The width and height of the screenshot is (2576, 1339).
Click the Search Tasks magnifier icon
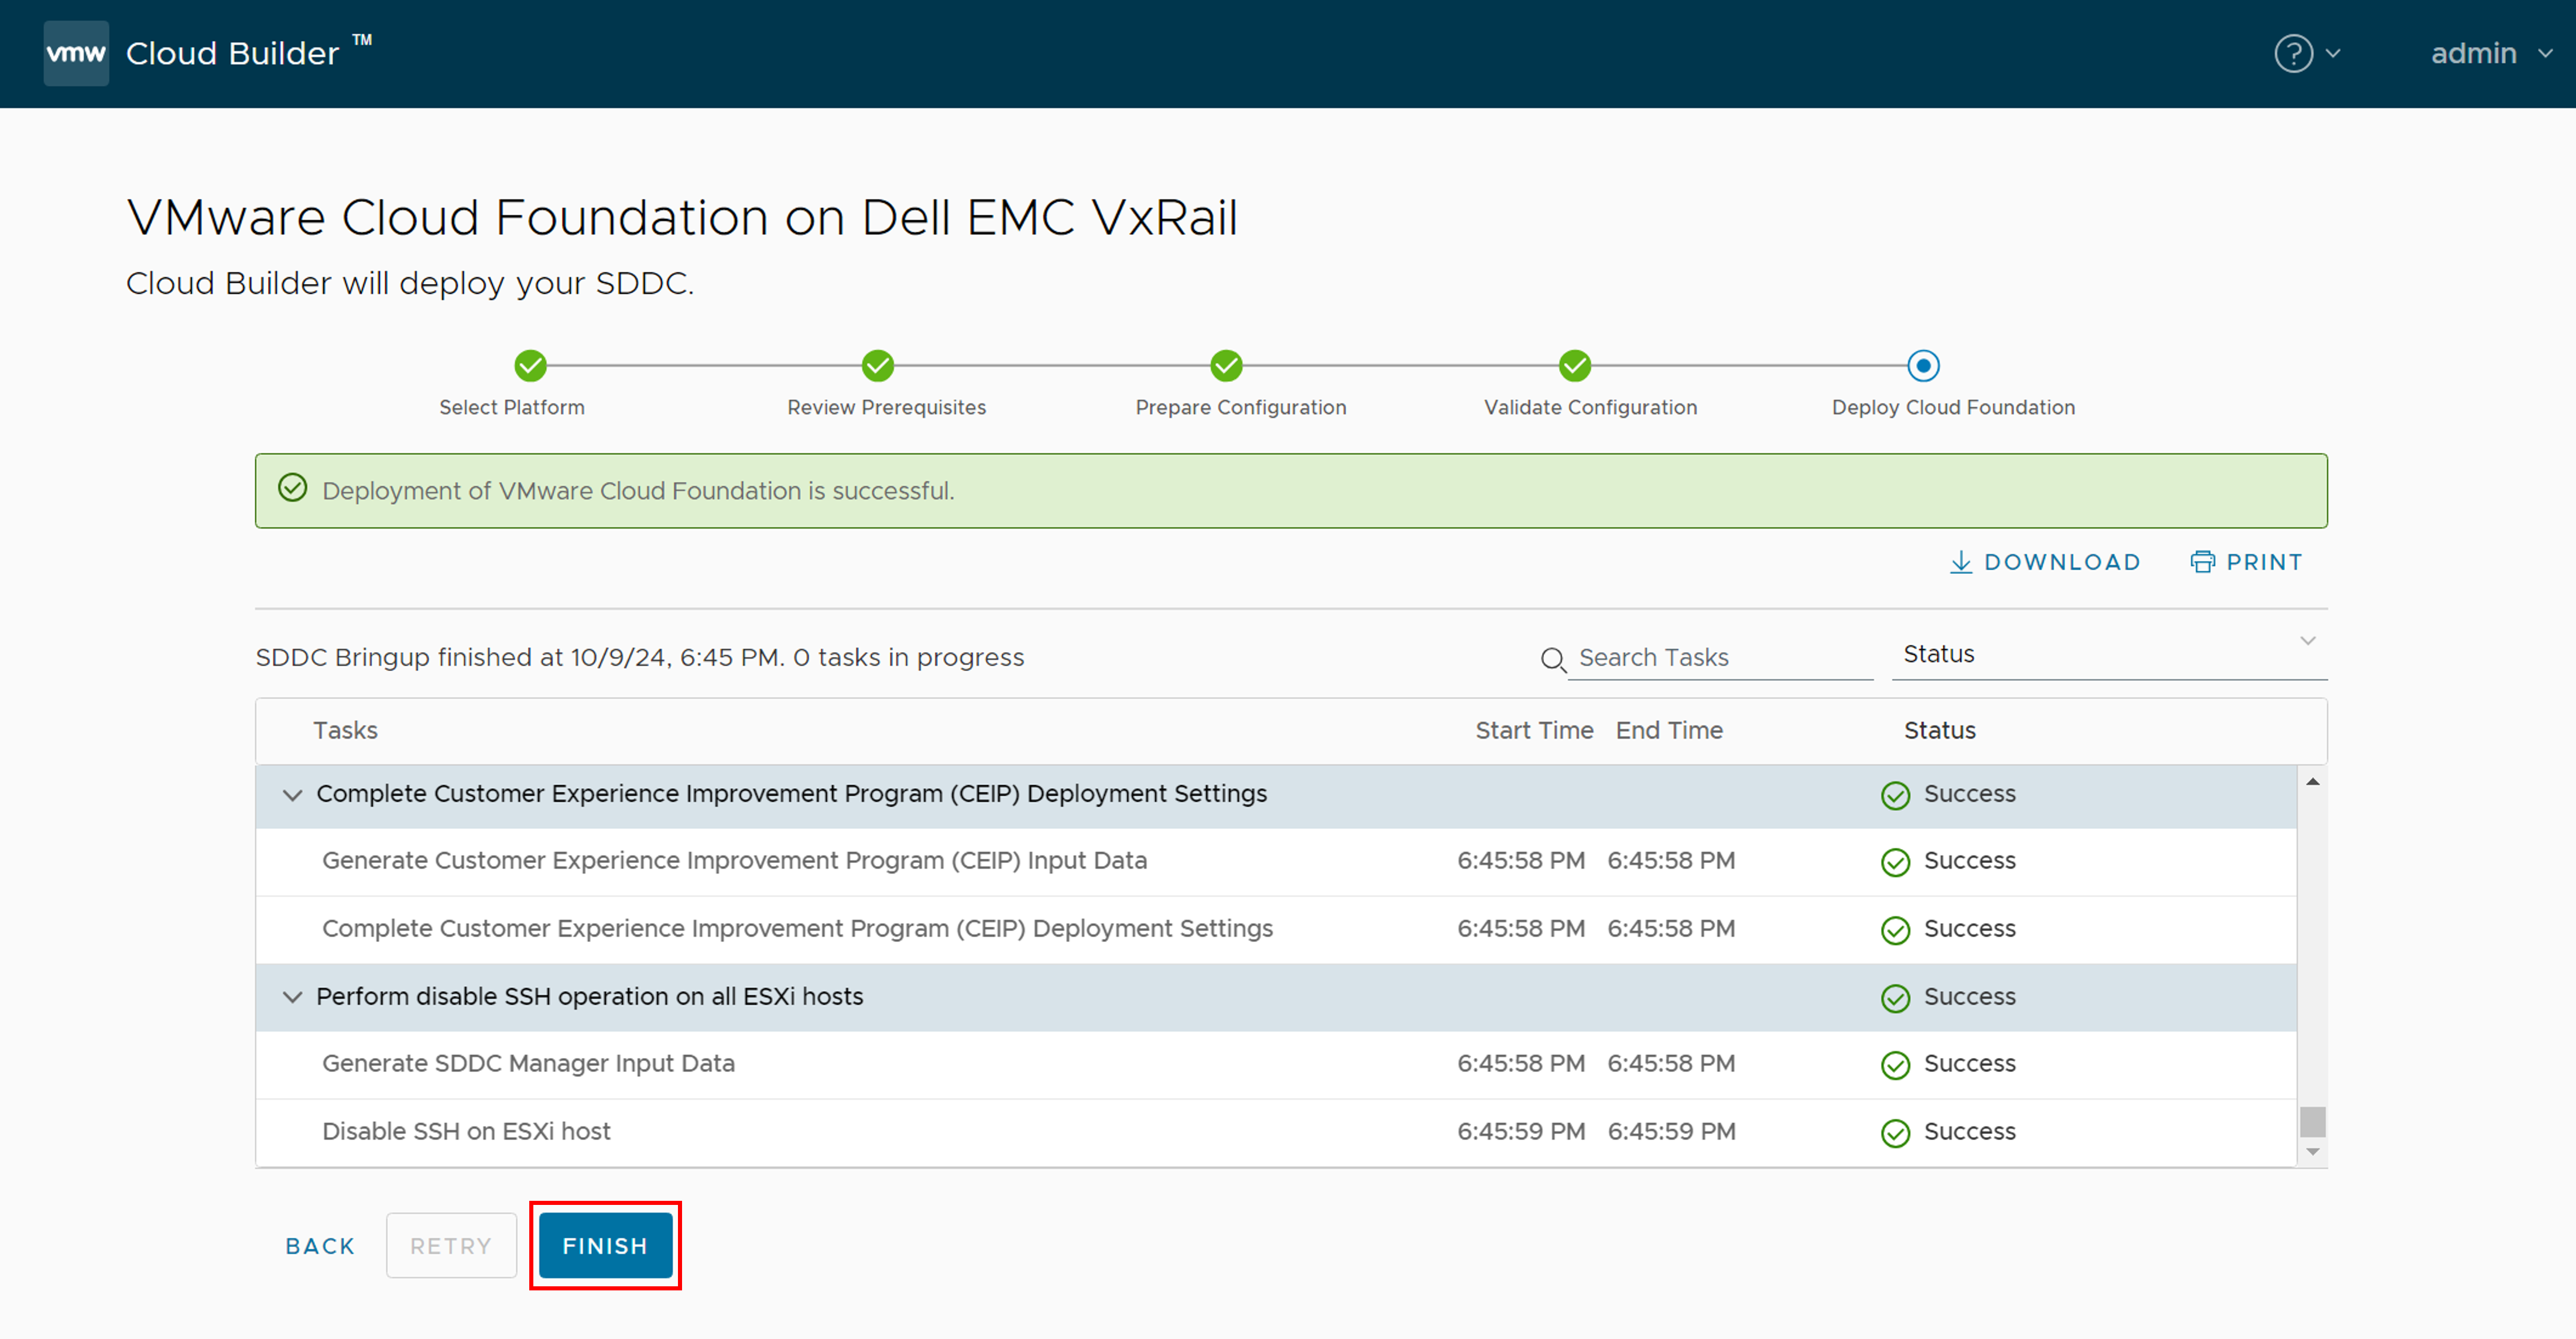pyautogui.click(x=1553, y=659)
